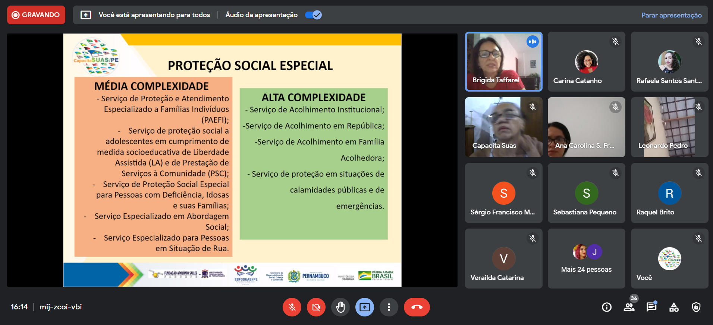Open meeting details info icon
713x325 pixels.
coord(607,307)
